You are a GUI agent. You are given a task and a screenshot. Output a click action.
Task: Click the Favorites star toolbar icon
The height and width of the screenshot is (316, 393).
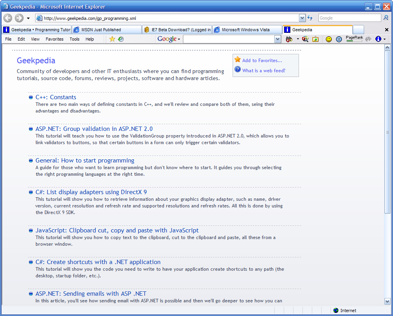[112, 39]
